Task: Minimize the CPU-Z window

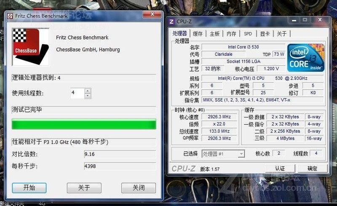Action: coord(294,20)
